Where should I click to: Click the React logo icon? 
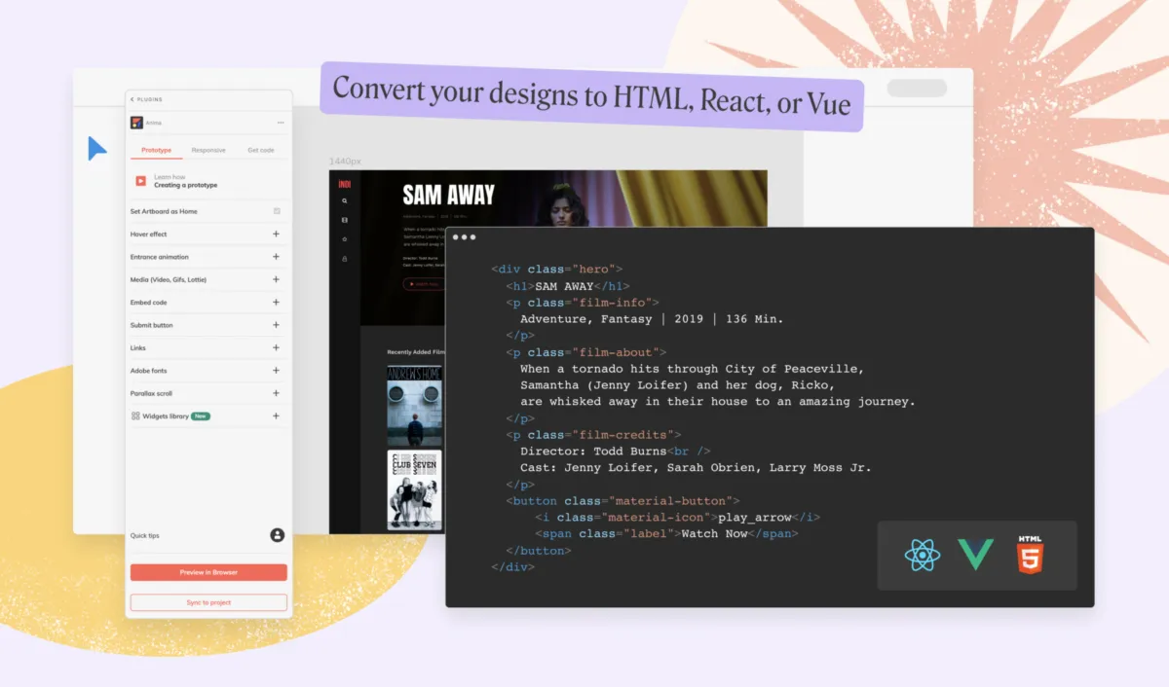[x=922, y=556]
